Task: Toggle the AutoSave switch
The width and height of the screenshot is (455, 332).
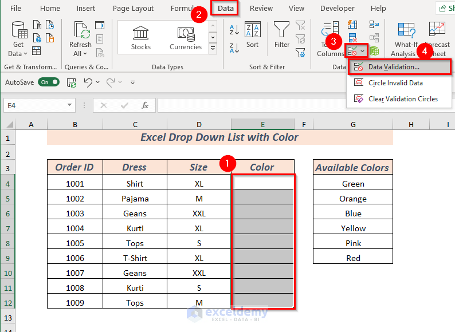Action: pos(49,82)
